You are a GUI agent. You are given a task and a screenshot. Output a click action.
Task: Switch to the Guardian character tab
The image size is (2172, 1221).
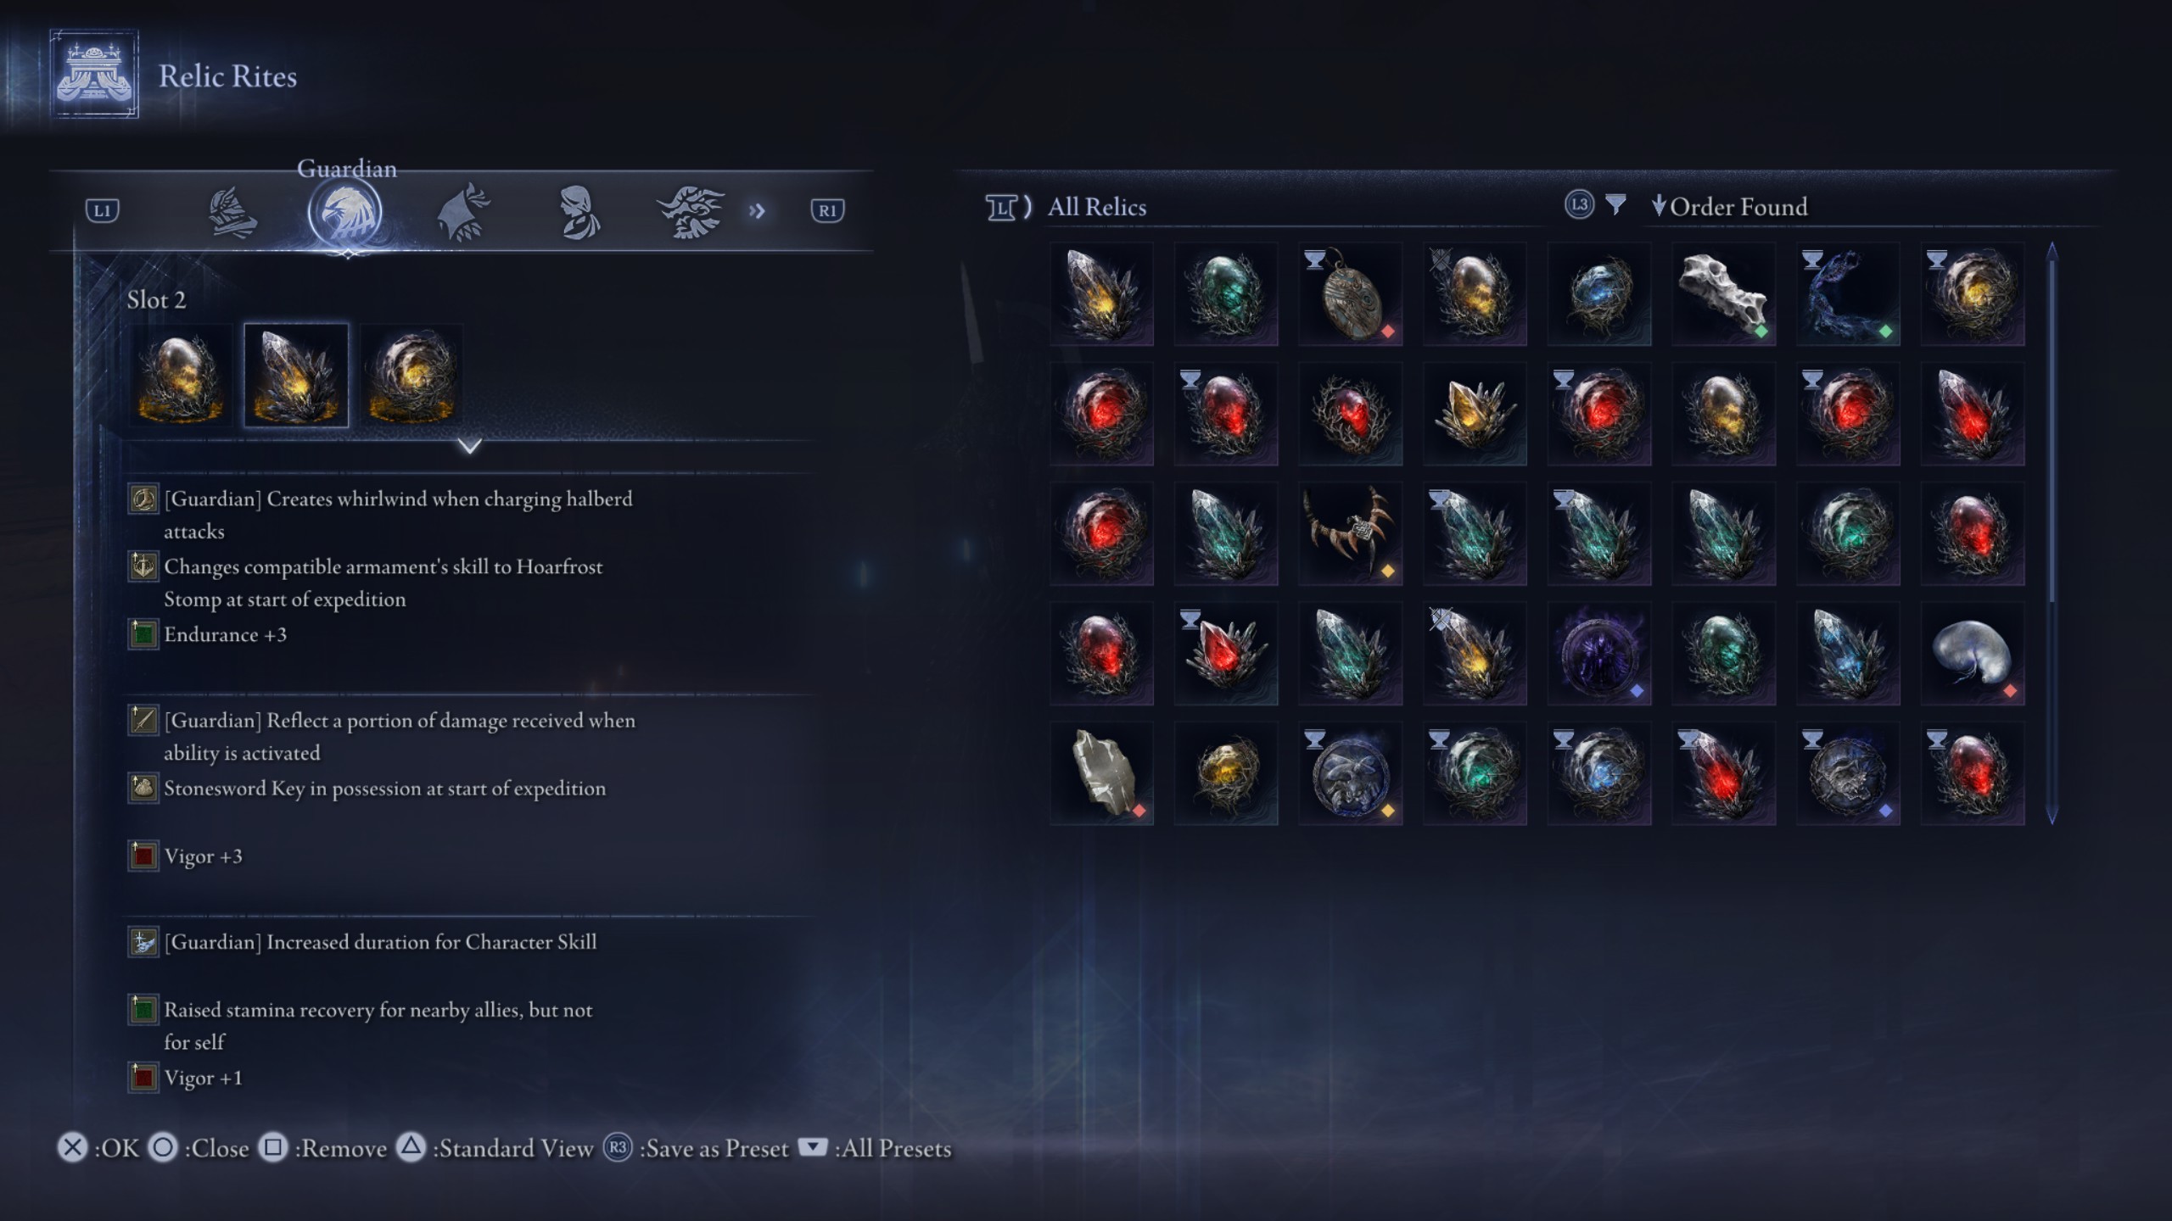pos(345,212)
